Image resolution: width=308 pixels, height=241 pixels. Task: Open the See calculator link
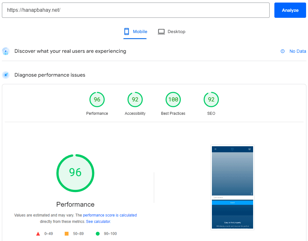point(98,222)
